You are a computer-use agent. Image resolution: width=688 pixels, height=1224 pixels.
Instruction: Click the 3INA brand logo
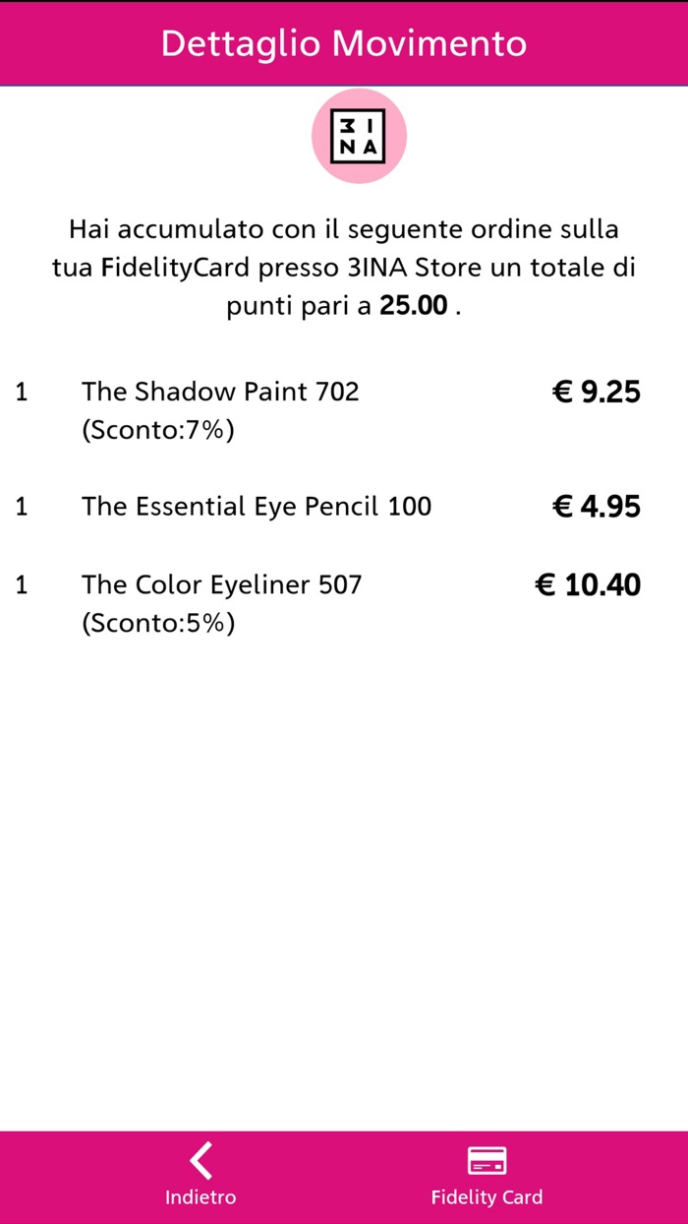coord(359,136)
